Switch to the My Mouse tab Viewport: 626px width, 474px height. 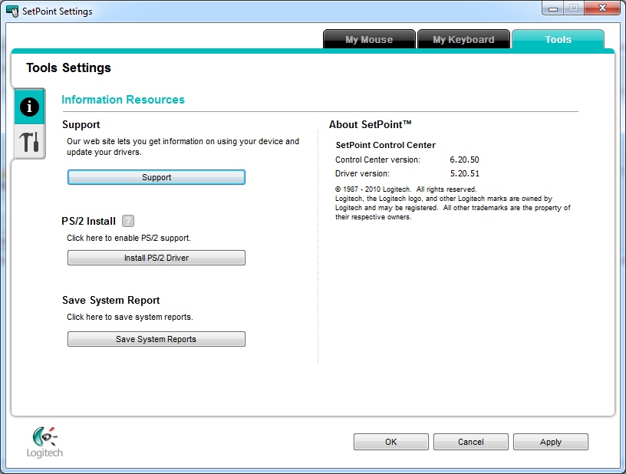pos(369,40)
